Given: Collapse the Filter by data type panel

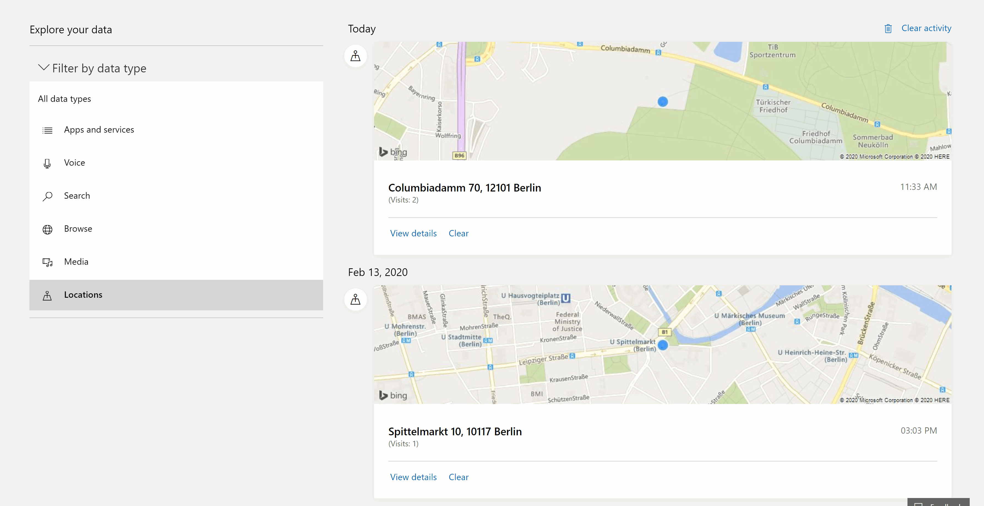Looking at the screenshot, I should 43,67.
